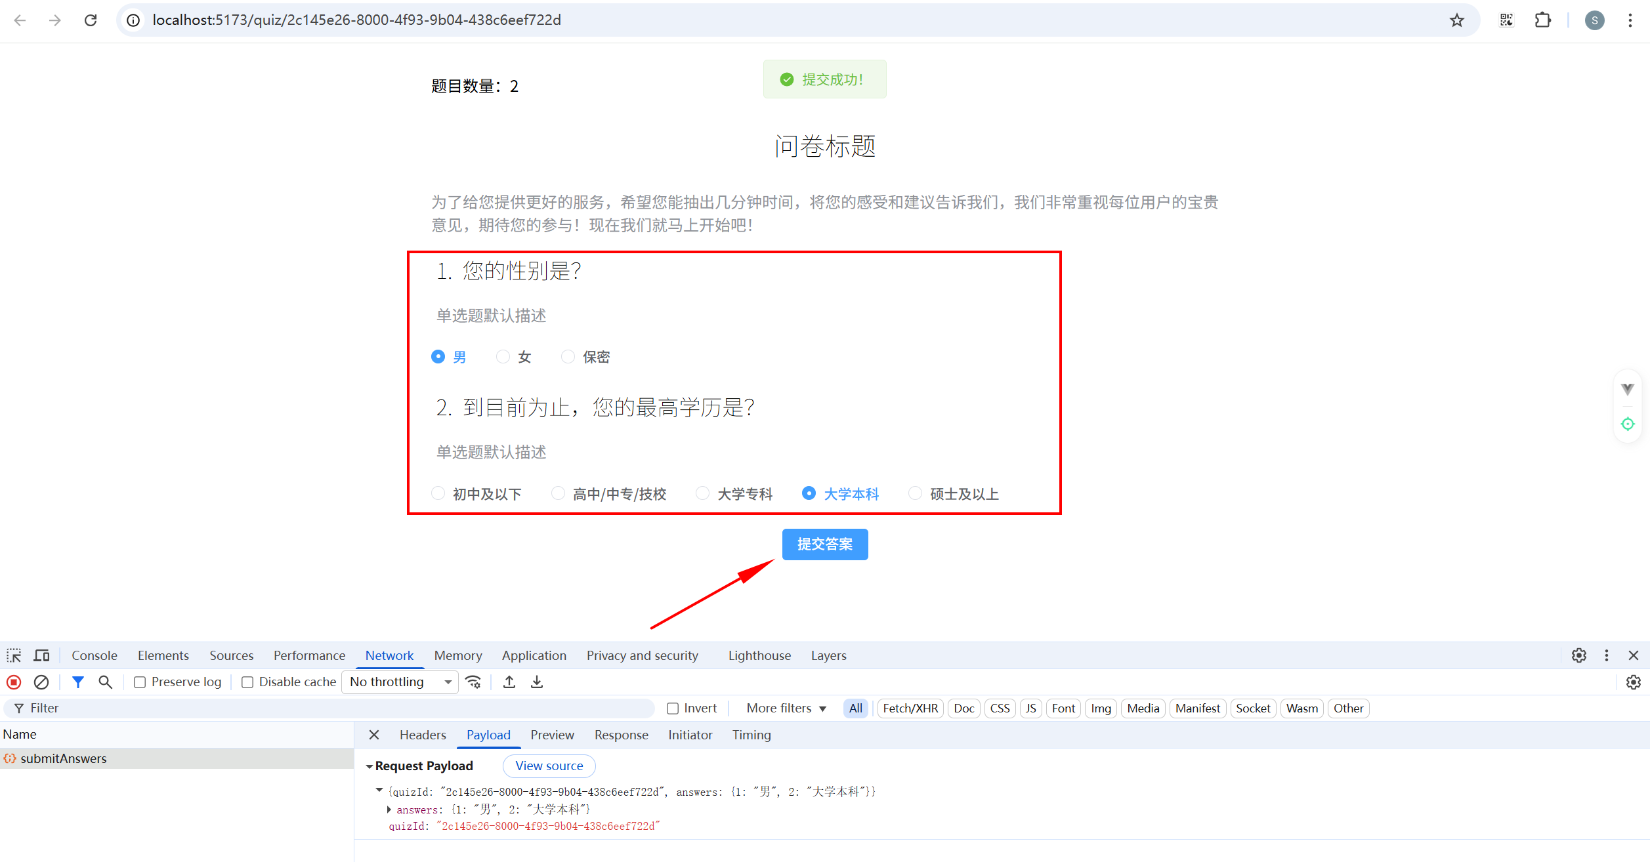Open the network search magnifier
The width and height of the screenshot is (1650, 862).
(x=105, y=682)
